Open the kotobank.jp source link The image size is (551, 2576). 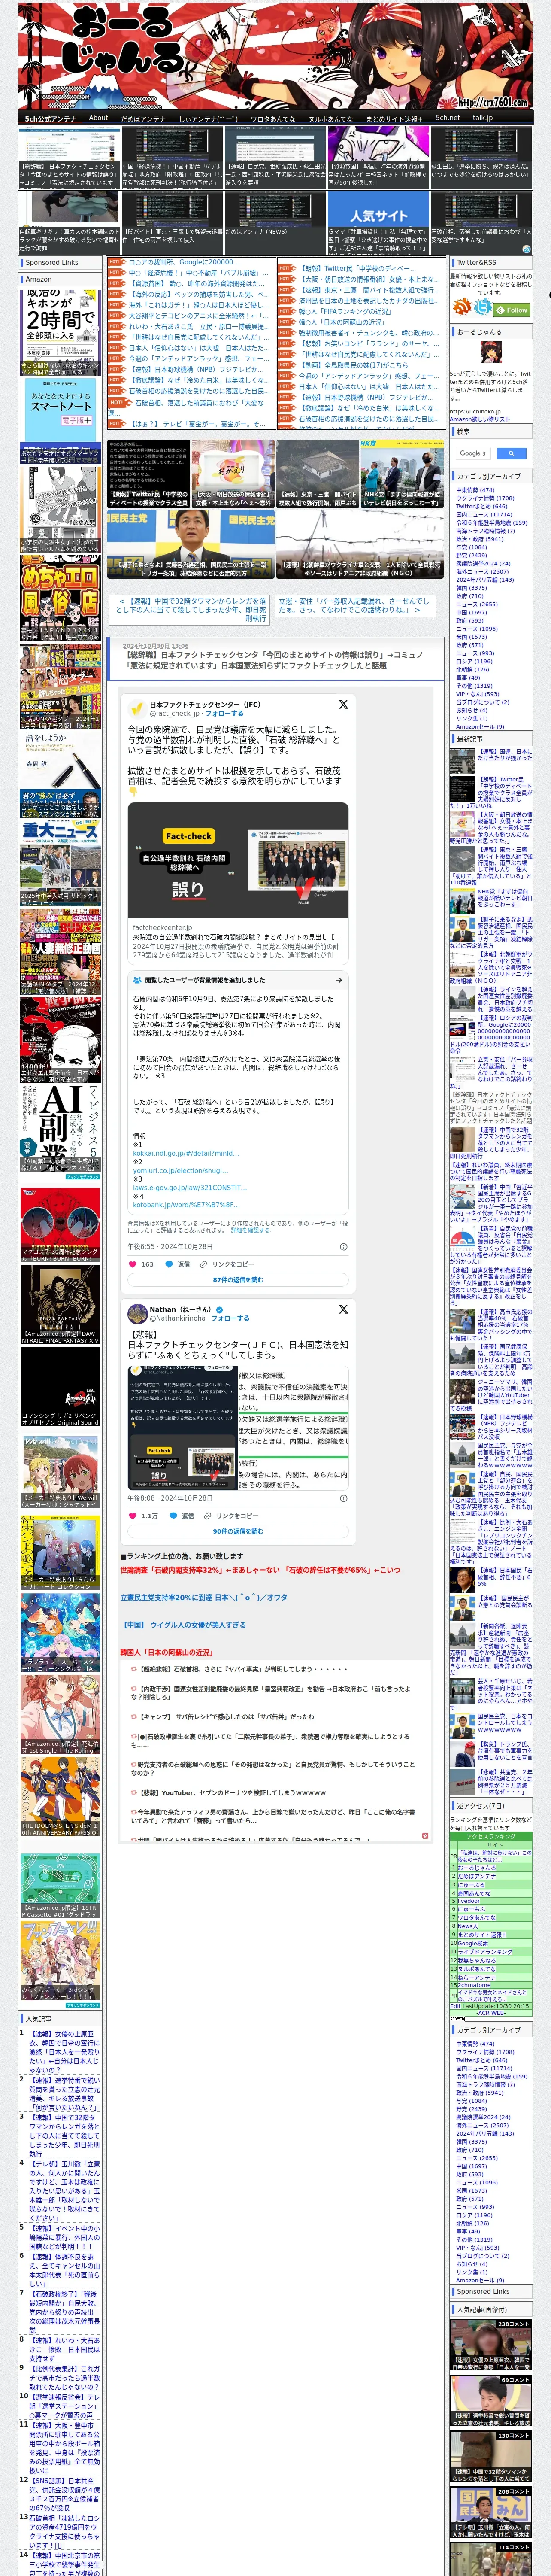click(186, 1205)
